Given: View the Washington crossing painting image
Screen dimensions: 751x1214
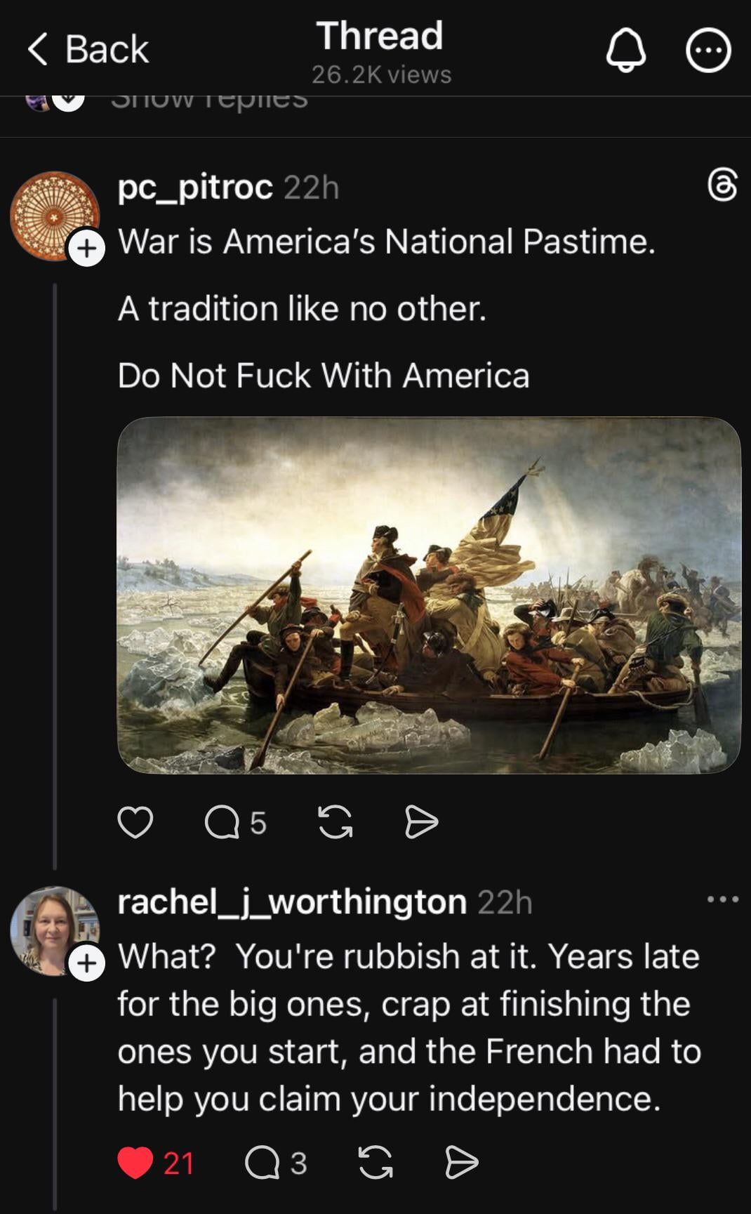Looking at the screenshot, I should tap(429, 595).
